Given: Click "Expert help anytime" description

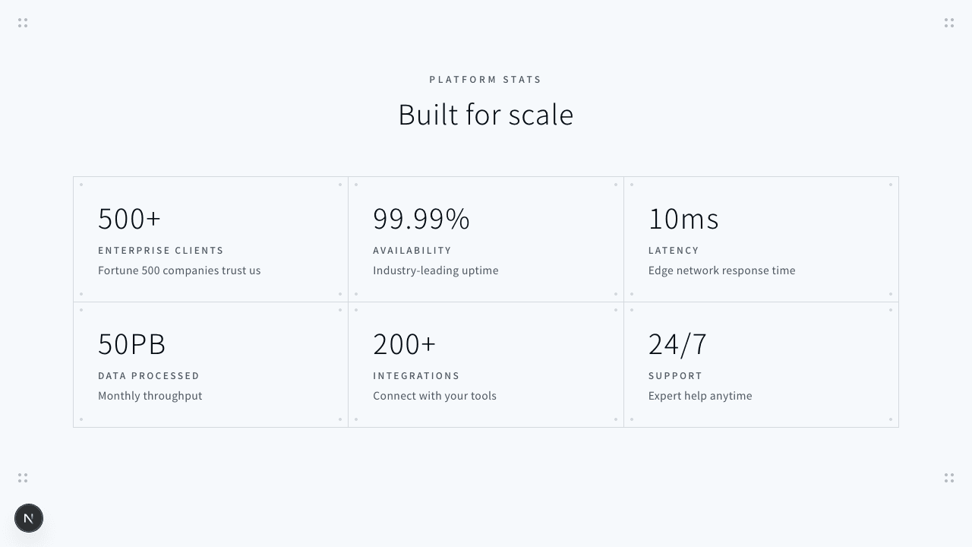Looking at the screenshot, I should 700,396.
